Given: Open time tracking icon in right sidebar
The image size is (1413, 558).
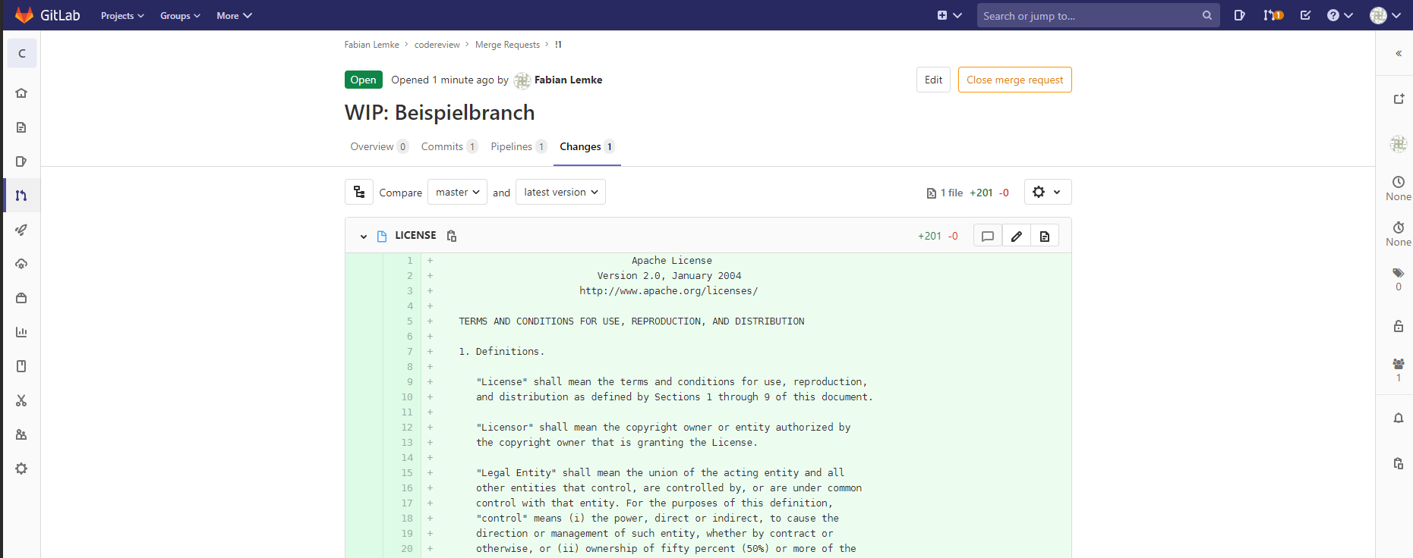Looking at the screenshot, I should (1399, 227).
